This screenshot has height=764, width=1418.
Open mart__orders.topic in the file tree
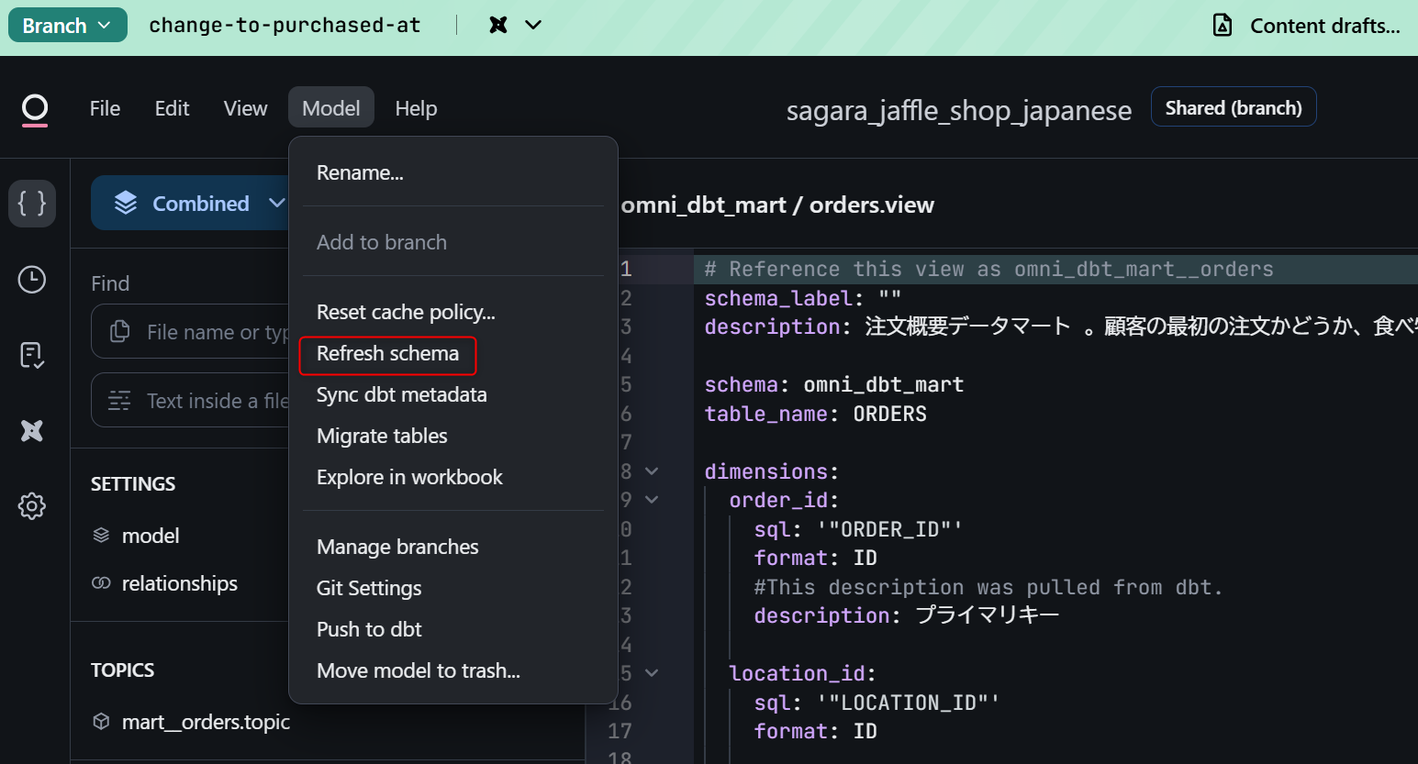(206, 723)
